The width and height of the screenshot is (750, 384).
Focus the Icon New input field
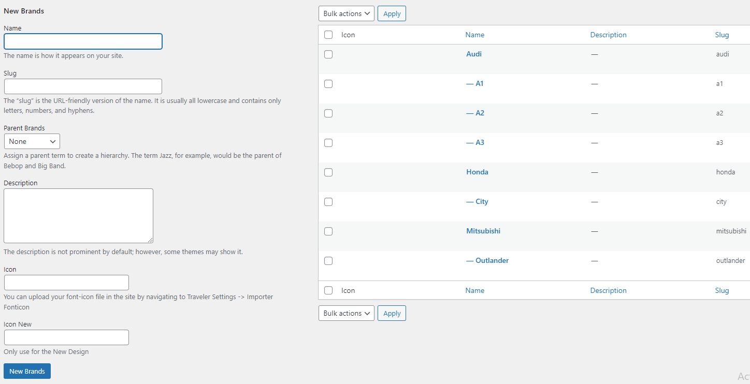[66, 337]
